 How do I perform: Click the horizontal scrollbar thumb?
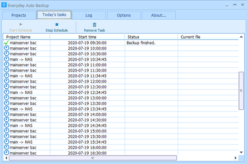tap(93, 158)
